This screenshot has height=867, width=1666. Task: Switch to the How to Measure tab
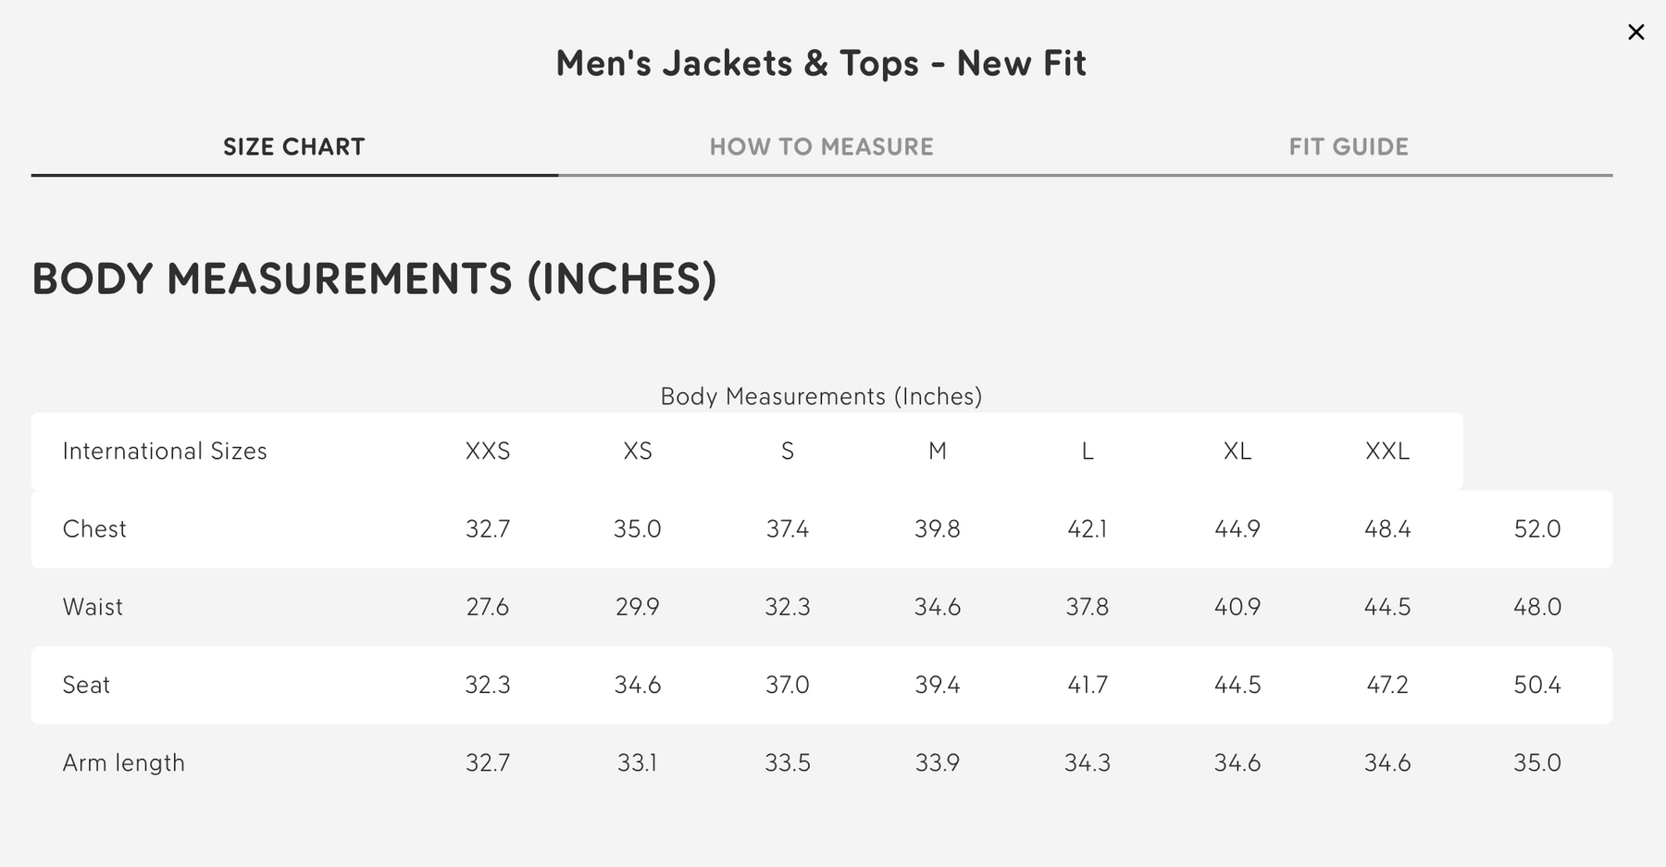[x=821, y=146]
